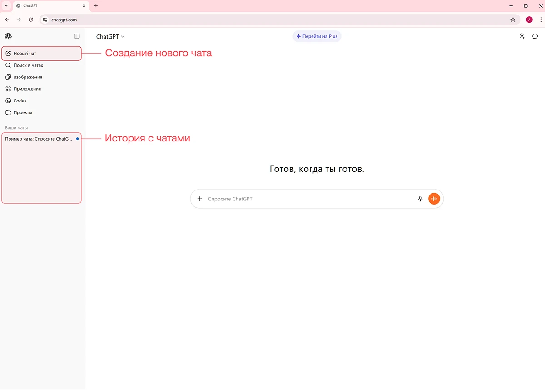Start voice mode with orange waveform button
Image resolution: width=545 pixels, height=390 pixels.
coord(434,199)
